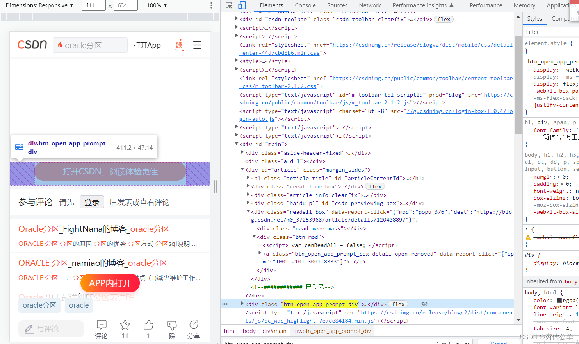Click the 登录 login button
579x344 pixels.
(92, 202)
